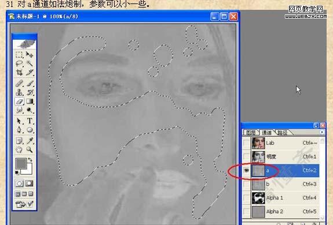
Task: Select the History Brush tool
Action: click(x=30, y=92)
